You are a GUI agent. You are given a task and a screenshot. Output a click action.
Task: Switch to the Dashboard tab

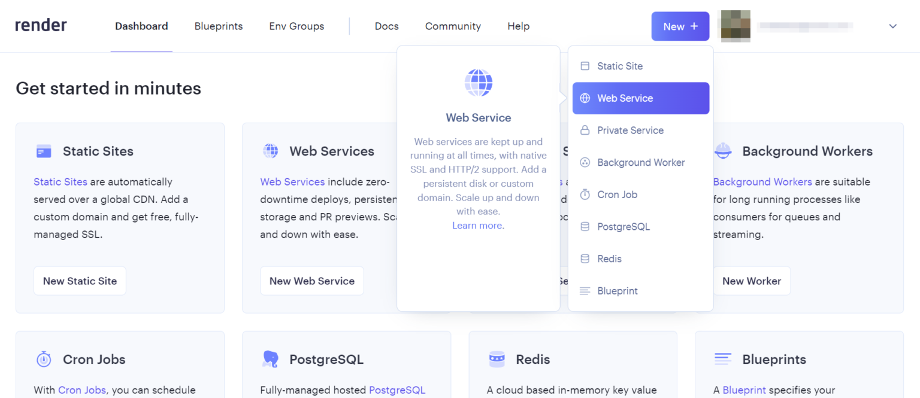click(x=141, y=26)
